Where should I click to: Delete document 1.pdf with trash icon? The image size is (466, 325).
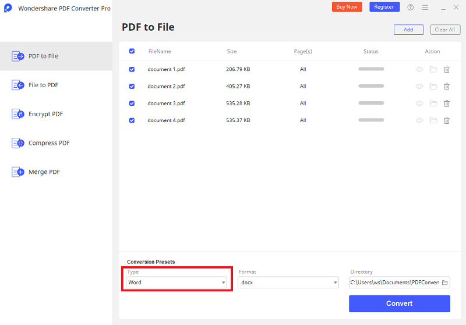point(447,69)
